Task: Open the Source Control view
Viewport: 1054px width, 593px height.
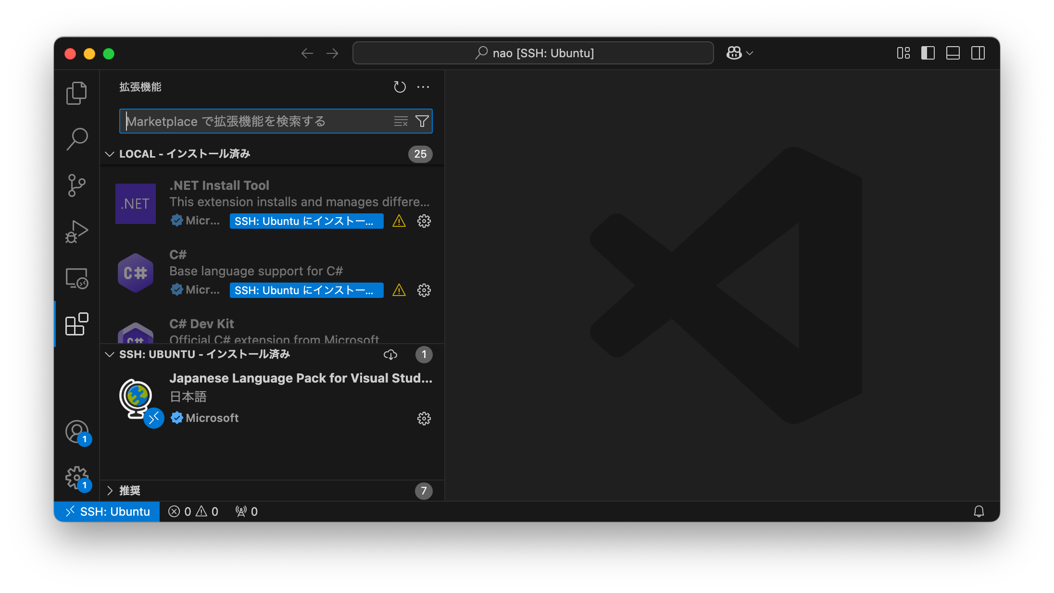Action: (x=76, y=185)
